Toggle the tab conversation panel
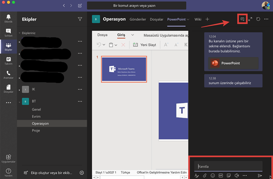The image size is (273, 179). [242, 19]
